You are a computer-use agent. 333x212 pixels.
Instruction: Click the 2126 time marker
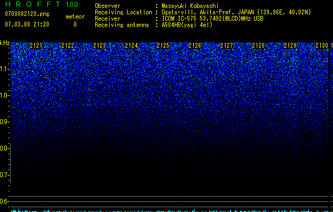[x=195, y=46]
